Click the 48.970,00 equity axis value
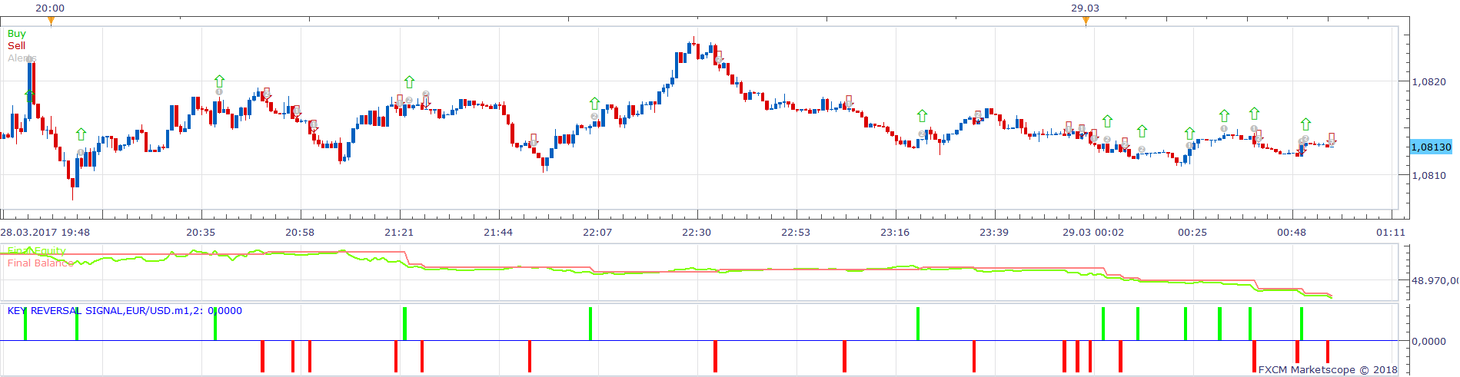 click(1435, 281)
